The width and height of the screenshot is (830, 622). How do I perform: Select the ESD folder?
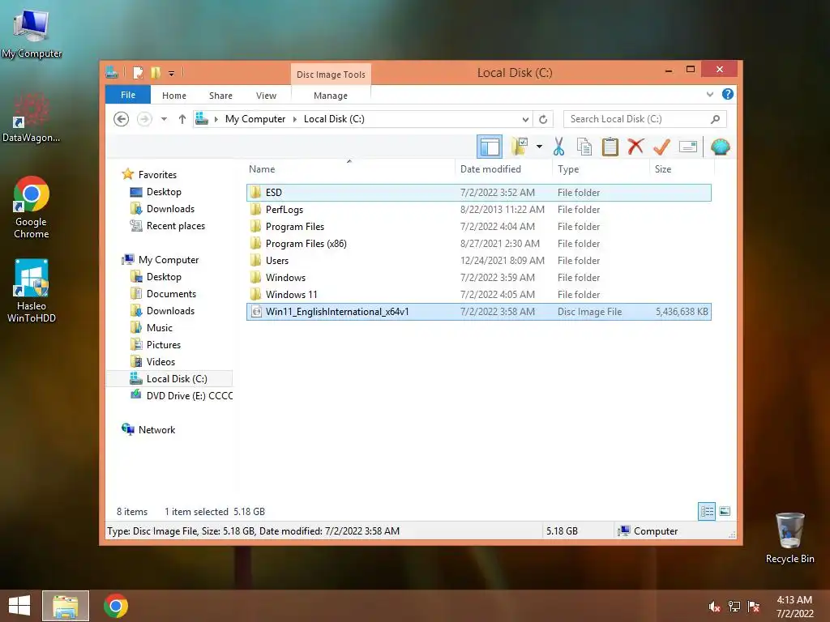[x=478, y=193]
